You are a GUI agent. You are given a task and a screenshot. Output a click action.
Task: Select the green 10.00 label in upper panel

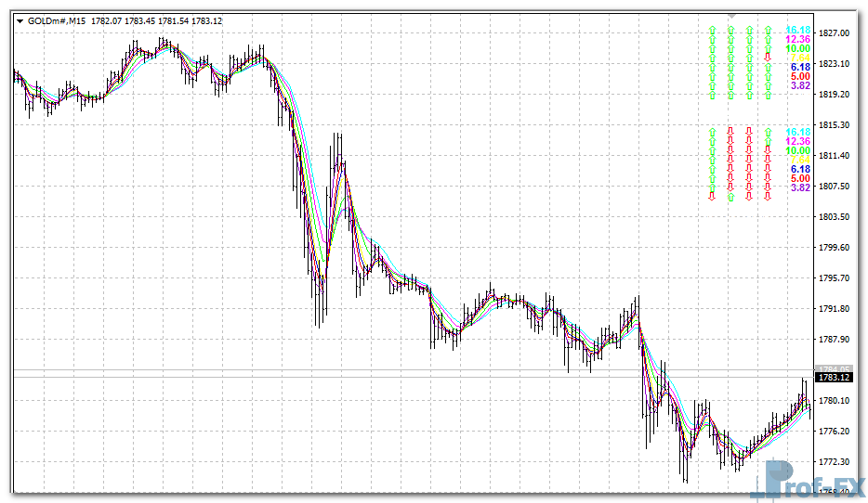(x=798, y=48)
